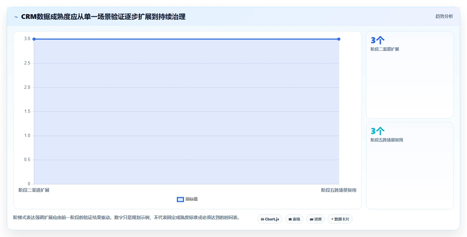Image resolution: width=467 pixels, height=237 pixels.
Task: Click the 3个 value in the 阶段五跨场景复用 card
Action: tap(378, 131)
